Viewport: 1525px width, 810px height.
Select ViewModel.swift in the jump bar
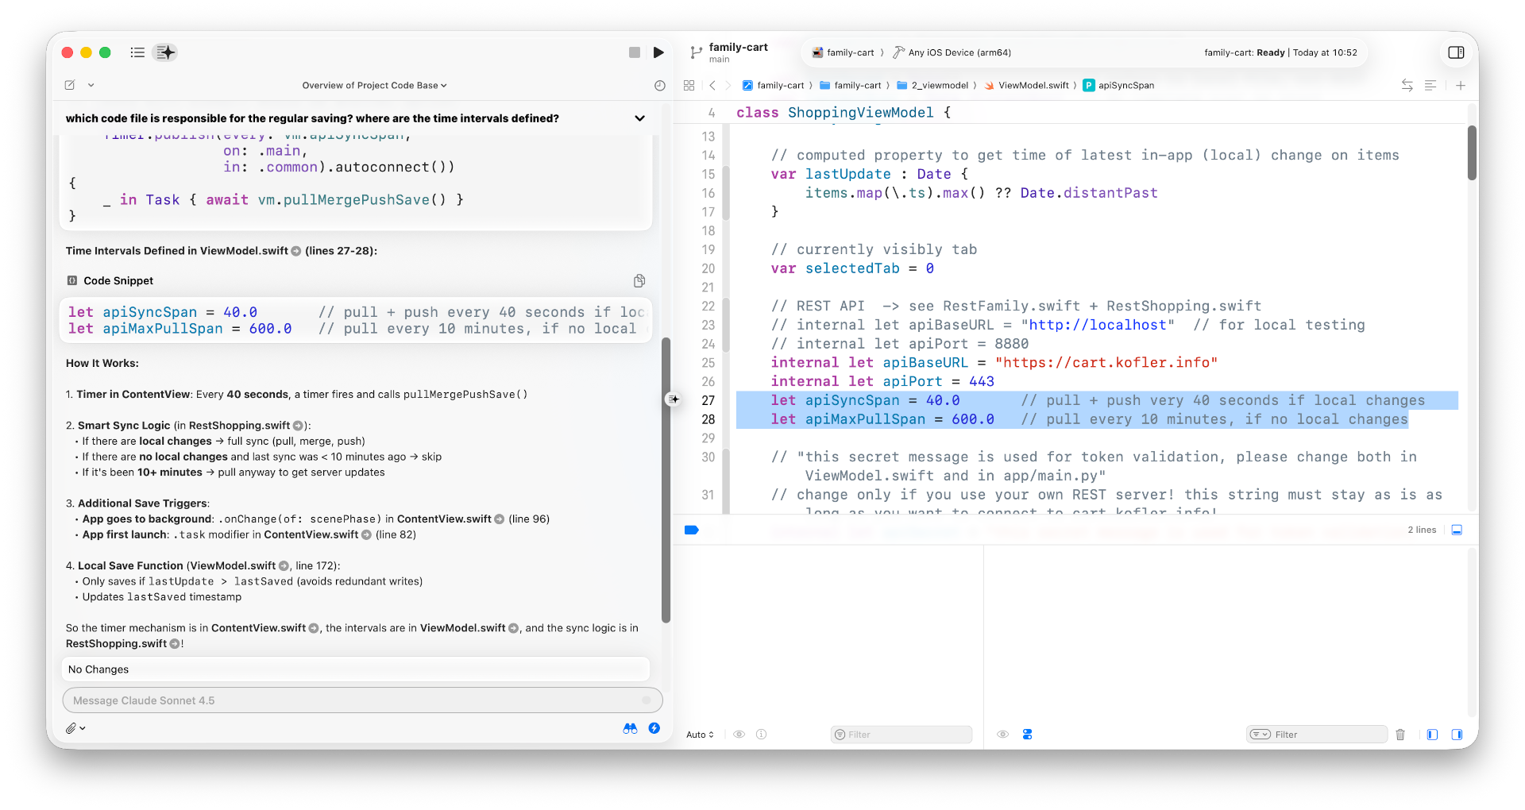pos(1033,86)
